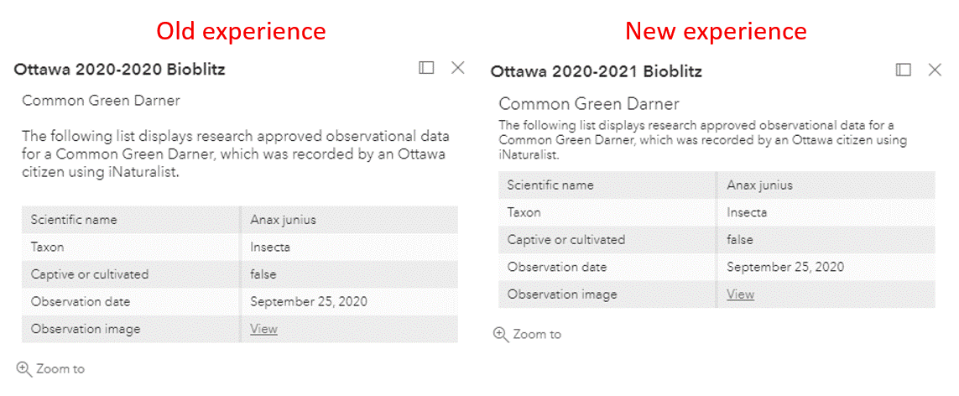
Task: Click Taxon field label in old popup
Action: tap(48, 247)
